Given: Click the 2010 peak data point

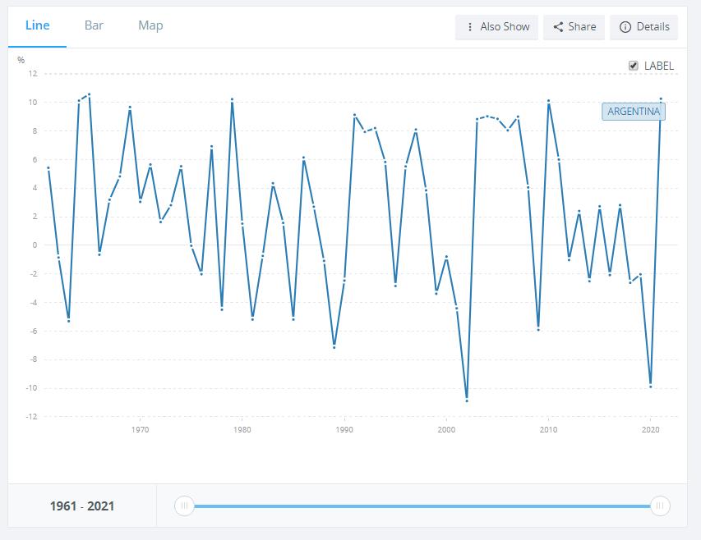Looking at the screenshot, I should point(548,101).
